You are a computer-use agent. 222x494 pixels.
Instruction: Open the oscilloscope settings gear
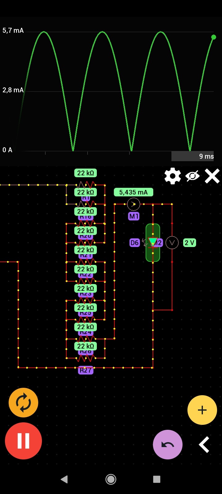pyautogui.click(x=173, y=176)
